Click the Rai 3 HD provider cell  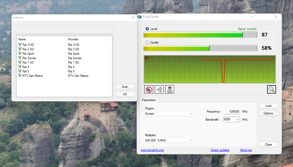click(74, 45)
